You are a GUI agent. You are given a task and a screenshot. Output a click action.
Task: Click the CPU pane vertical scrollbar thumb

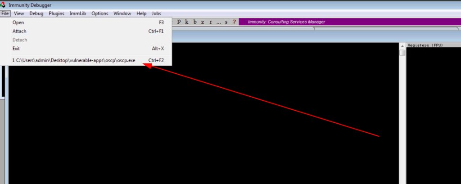pos(402,53)
